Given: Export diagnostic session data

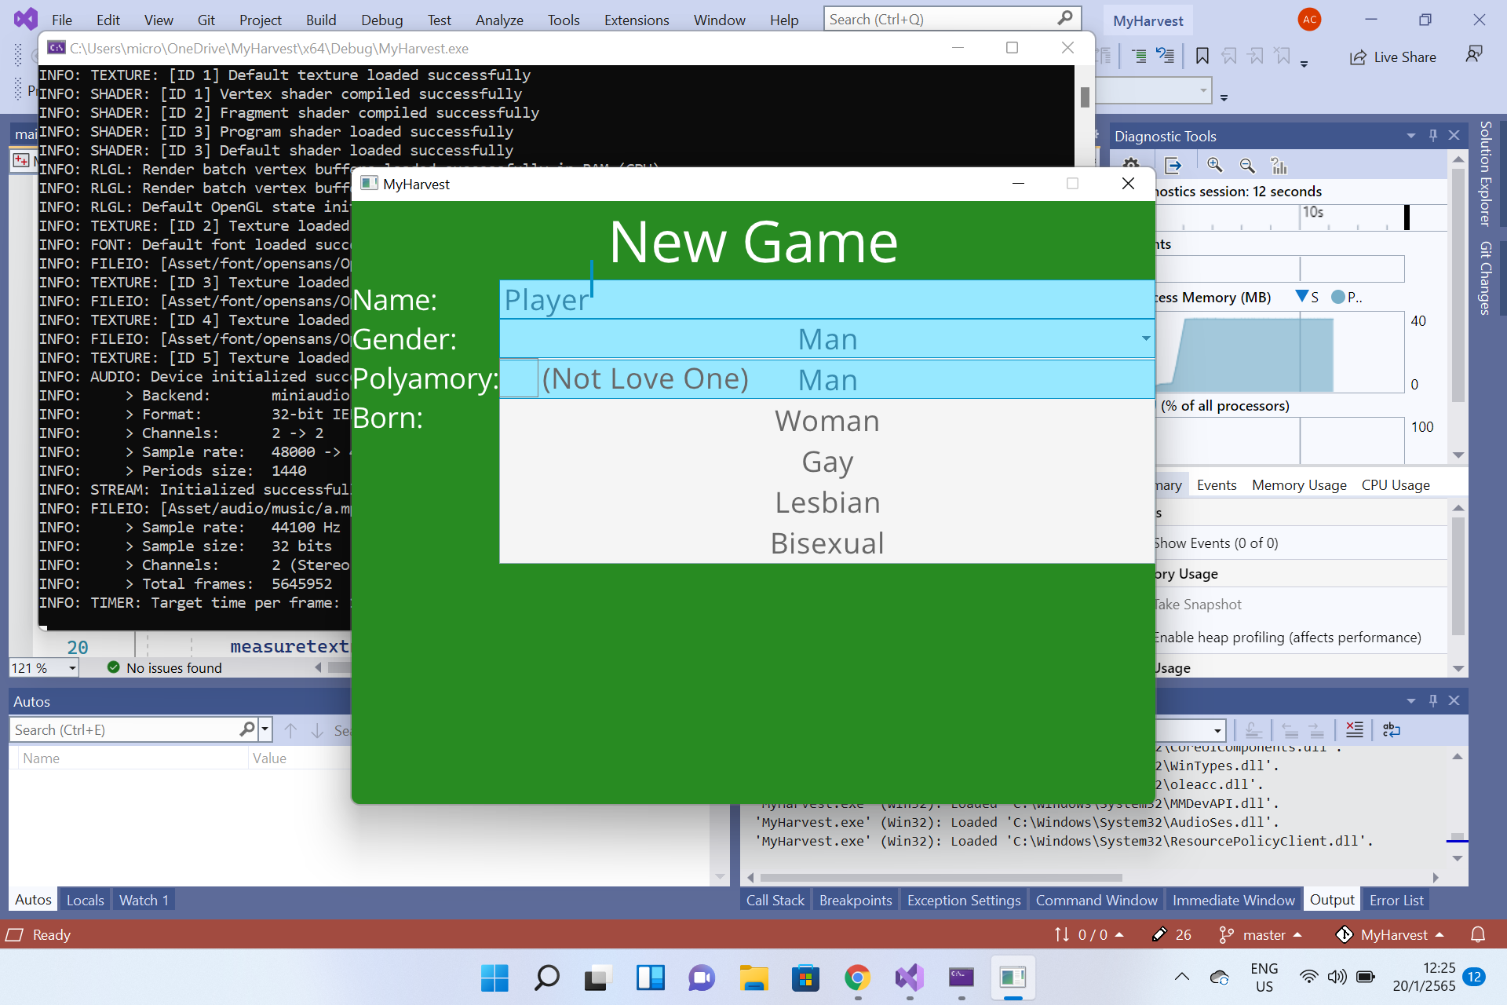Looking at the screenshot, I should [x=1173, y=166].
